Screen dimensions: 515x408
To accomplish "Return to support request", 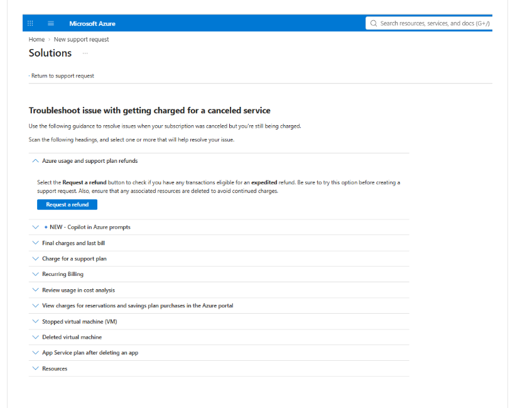I will tap(62, 76).
